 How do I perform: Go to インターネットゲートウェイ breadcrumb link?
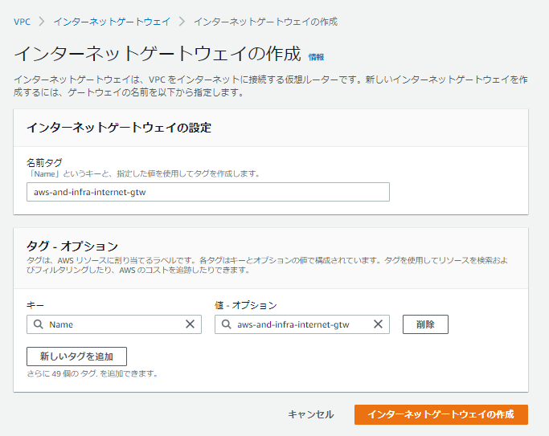112,22
